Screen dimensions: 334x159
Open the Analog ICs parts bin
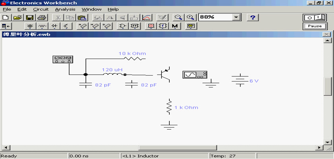click(x=82, y=26)
